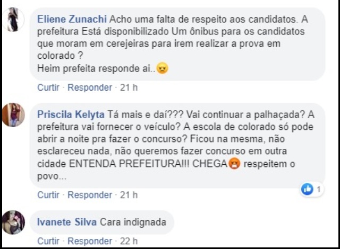This screenshot has height=249, width=340.
Task: Click Responder under Priscila Kelyta's comment
Action: (x=90, y=195)
